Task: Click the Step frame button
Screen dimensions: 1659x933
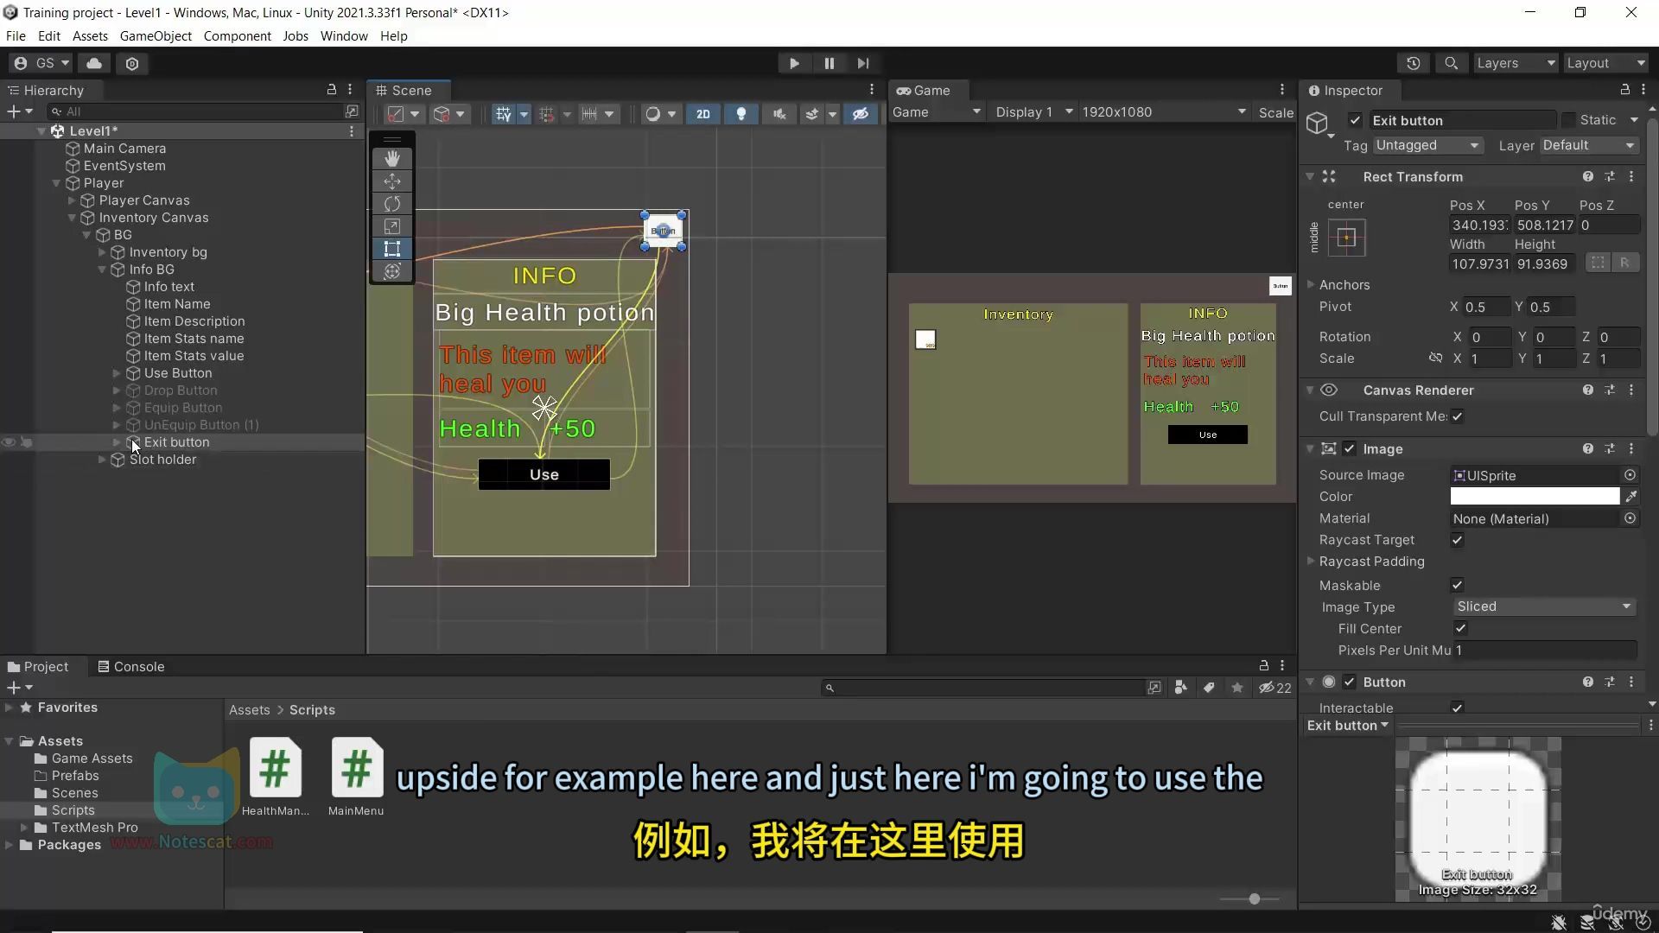Action: pos(863,63)
